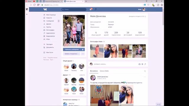Click the Документы sidebar icon
Image resolution: width=189 pixels, height=106 pixels.
[x=44, y=47]
